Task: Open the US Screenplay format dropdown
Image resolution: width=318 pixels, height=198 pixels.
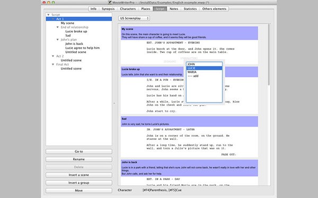Action: (134, 18)
